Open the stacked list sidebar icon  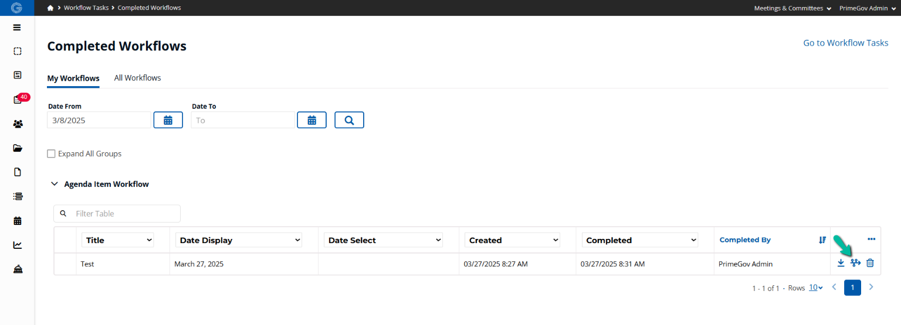click(18, 196)
